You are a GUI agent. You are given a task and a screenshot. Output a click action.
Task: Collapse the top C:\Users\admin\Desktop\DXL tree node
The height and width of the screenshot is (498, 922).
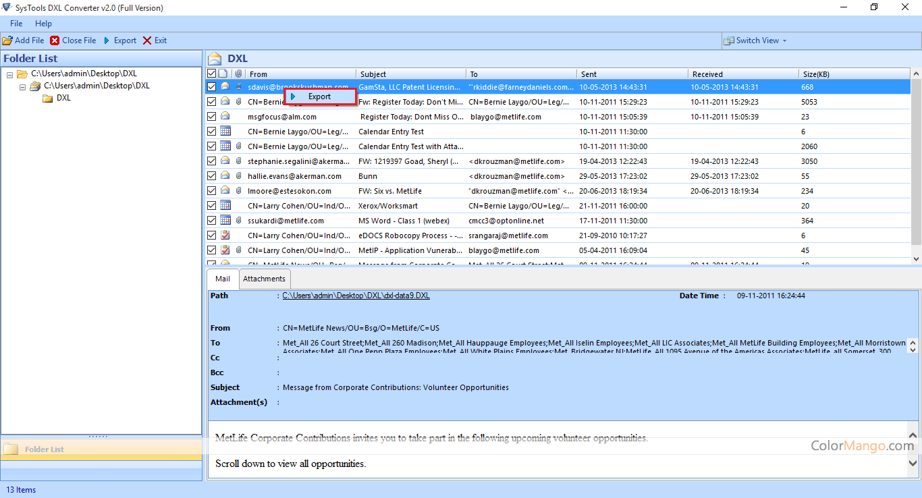pyautogui.click(x=10, y=74)
